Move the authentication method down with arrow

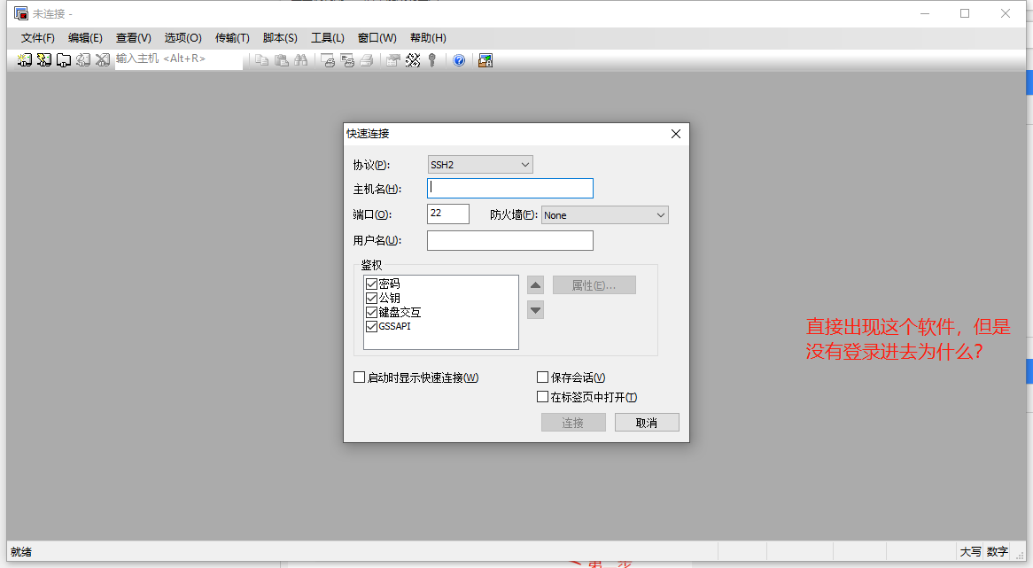point(536,310)
